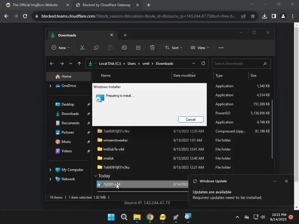Add a new File Explorer tab
Image resolution: width=299 pixels, height=224 pixels.
point(125,35)
